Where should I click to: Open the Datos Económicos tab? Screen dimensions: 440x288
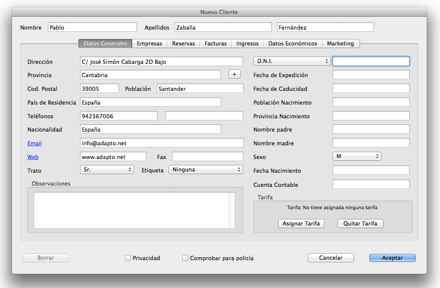(x=293, y=43)
